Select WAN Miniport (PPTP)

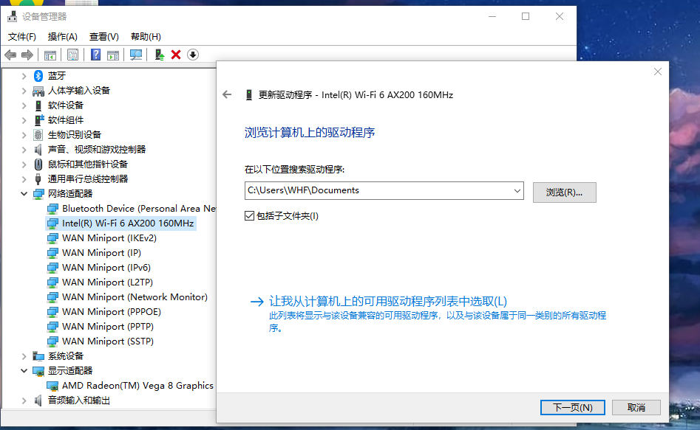(x=108, y=326)
